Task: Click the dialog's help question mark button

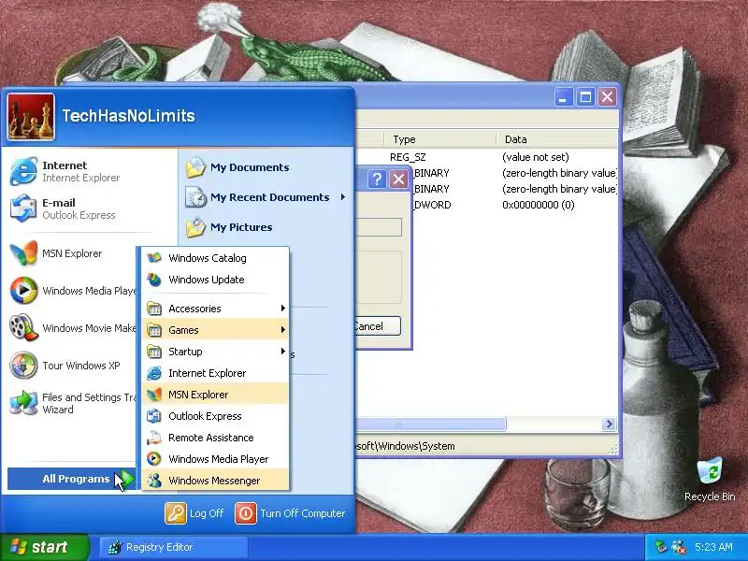Action: click(377, 180)
